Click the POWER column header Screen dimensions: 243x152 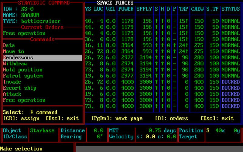126,9
